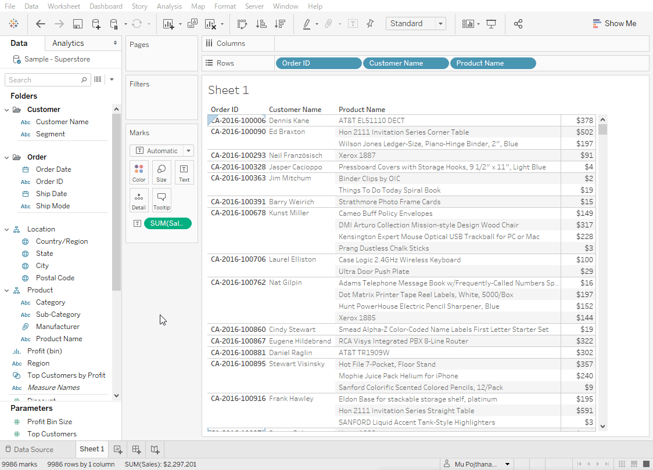Image resolution: width=653 pixels, height=470 pixels.
Task: Add a new data source from the toolbar
Action: [96, 24]
